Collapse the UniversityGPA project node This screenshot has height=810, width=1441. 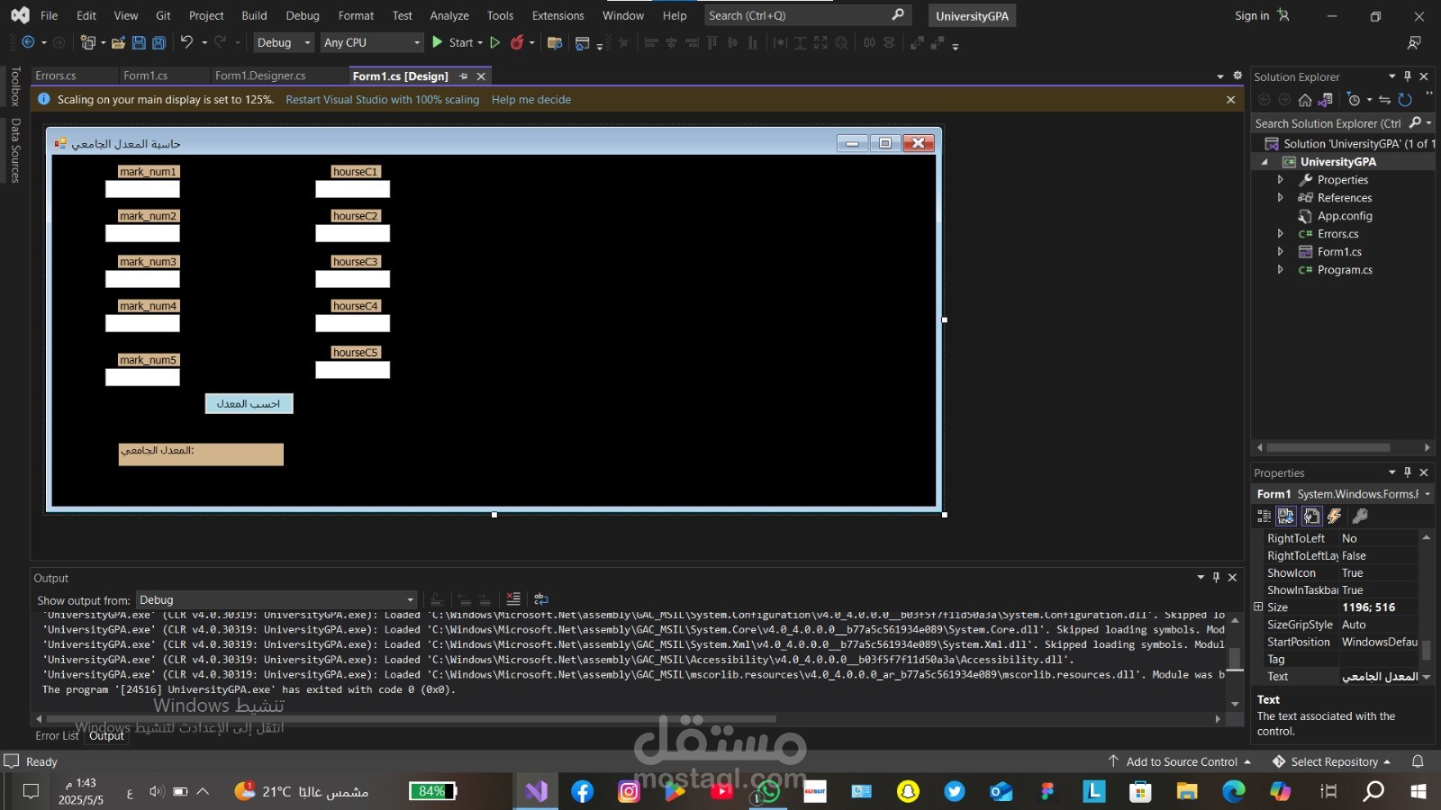[1264, 162]
